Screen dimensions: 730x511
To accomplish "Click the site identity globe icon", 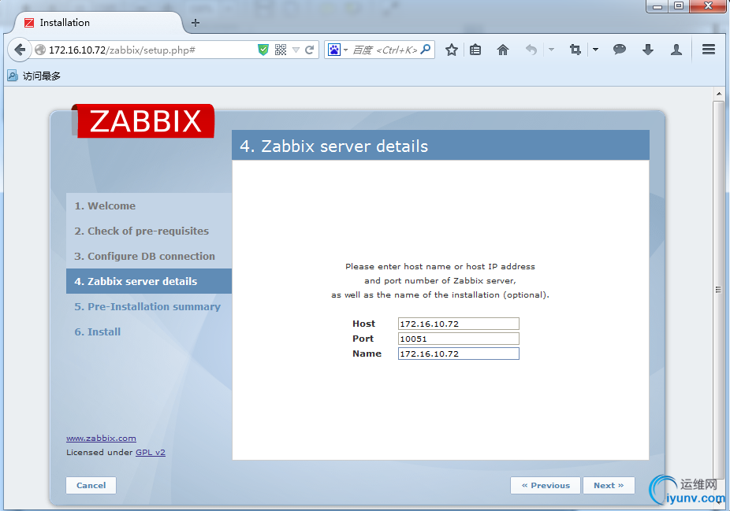I will [x=40, y=50].
